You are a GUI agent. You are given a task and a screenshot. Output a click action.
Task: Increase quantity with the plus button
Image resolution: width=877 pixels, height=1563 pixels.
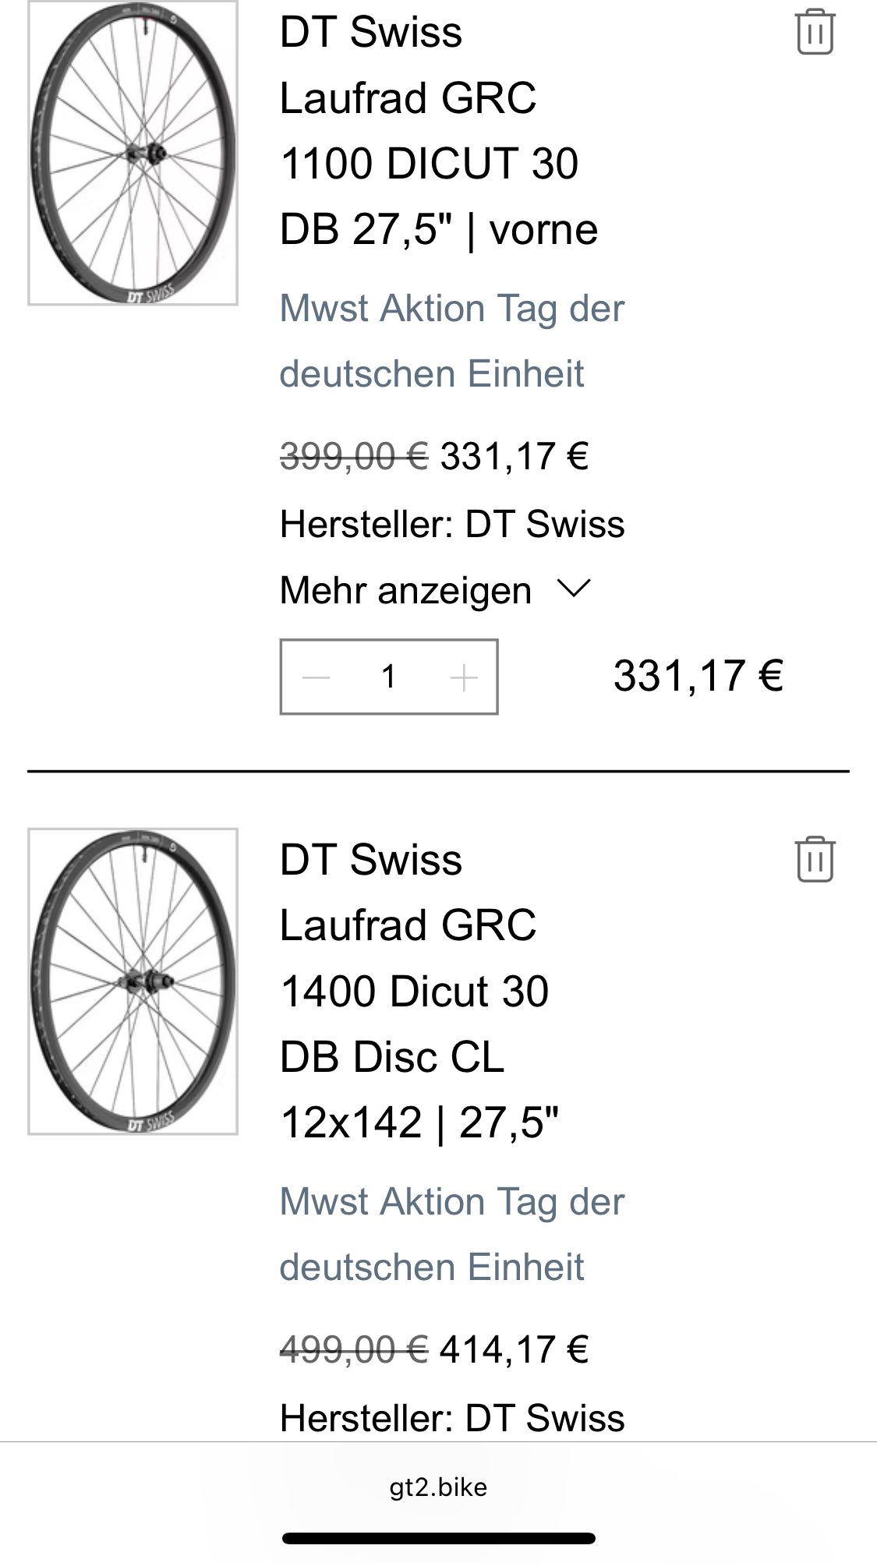464,677
